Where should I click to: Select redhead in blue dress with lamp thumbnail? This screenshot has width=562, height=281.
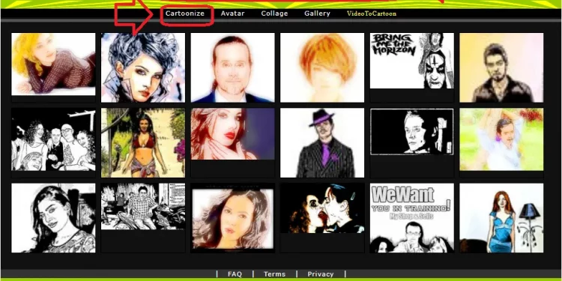point(501,218)
